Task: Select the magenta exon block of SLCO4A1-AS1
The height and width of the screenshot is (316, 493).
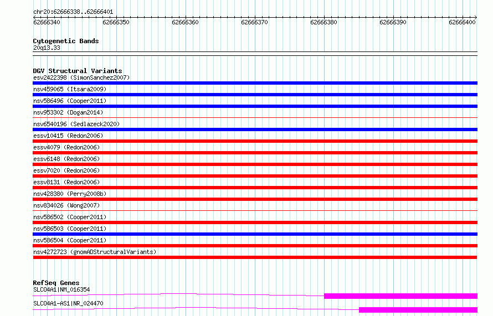Action: [x=418, y=310]
